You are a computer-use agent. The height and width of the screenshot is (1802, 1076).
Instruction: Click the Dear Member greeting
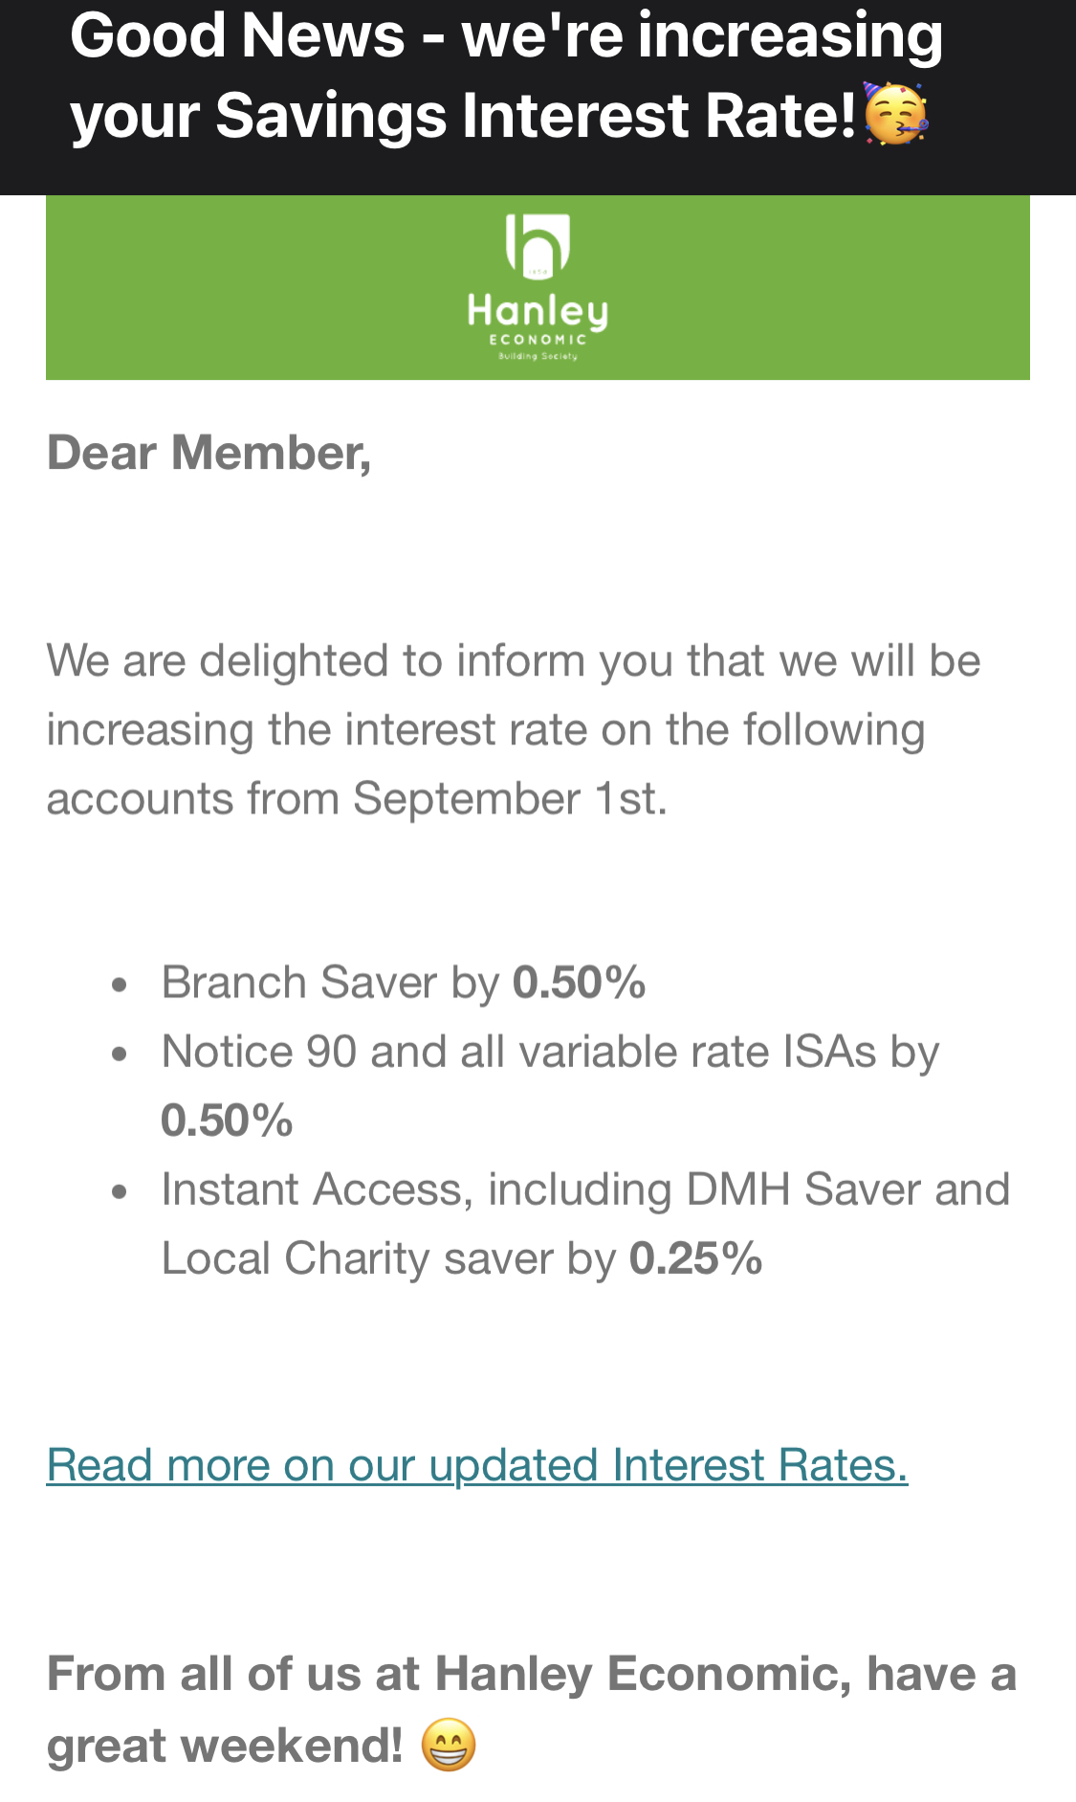tap(209, 453)
